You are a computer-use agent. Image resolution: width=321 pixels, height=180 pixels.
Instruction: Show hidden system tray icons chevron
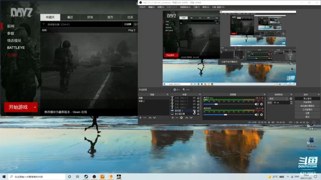[x=288, y=176]
